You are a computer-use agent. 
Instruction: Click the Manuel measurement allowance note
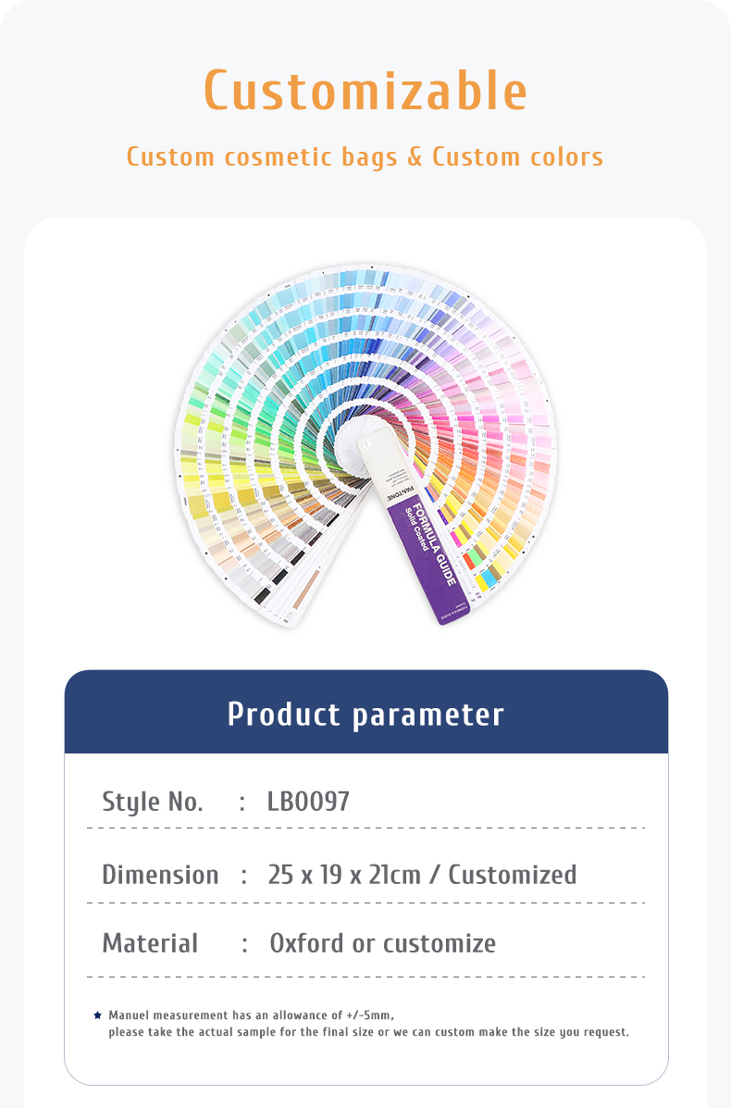[252, 1015]
